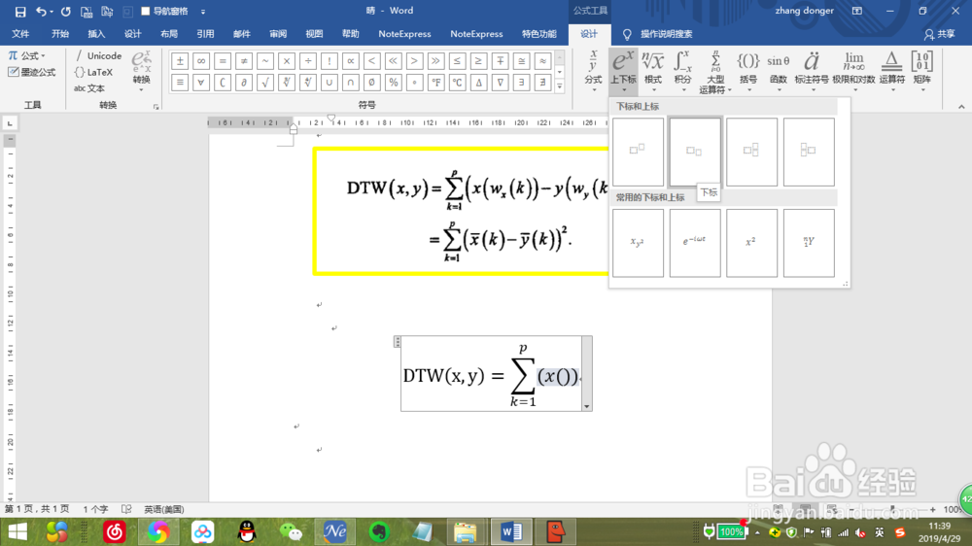Insert the square root symbol
Screen dimensions: 972x546
tap(265, 82)
